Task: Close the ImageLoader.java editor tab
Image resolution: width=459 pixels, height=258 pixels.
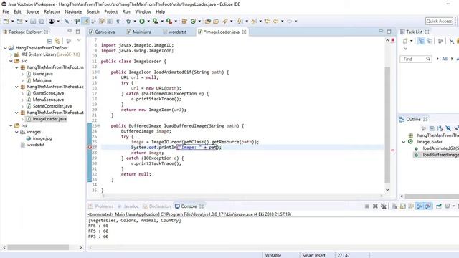Action: (x=244, y=32)
